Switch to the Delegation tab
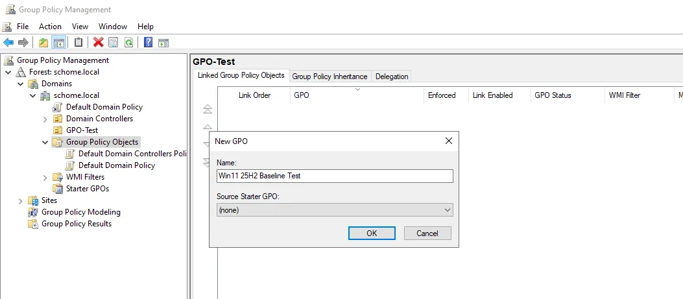The height and width of the screenshot is (299, 683). [392, 77]
